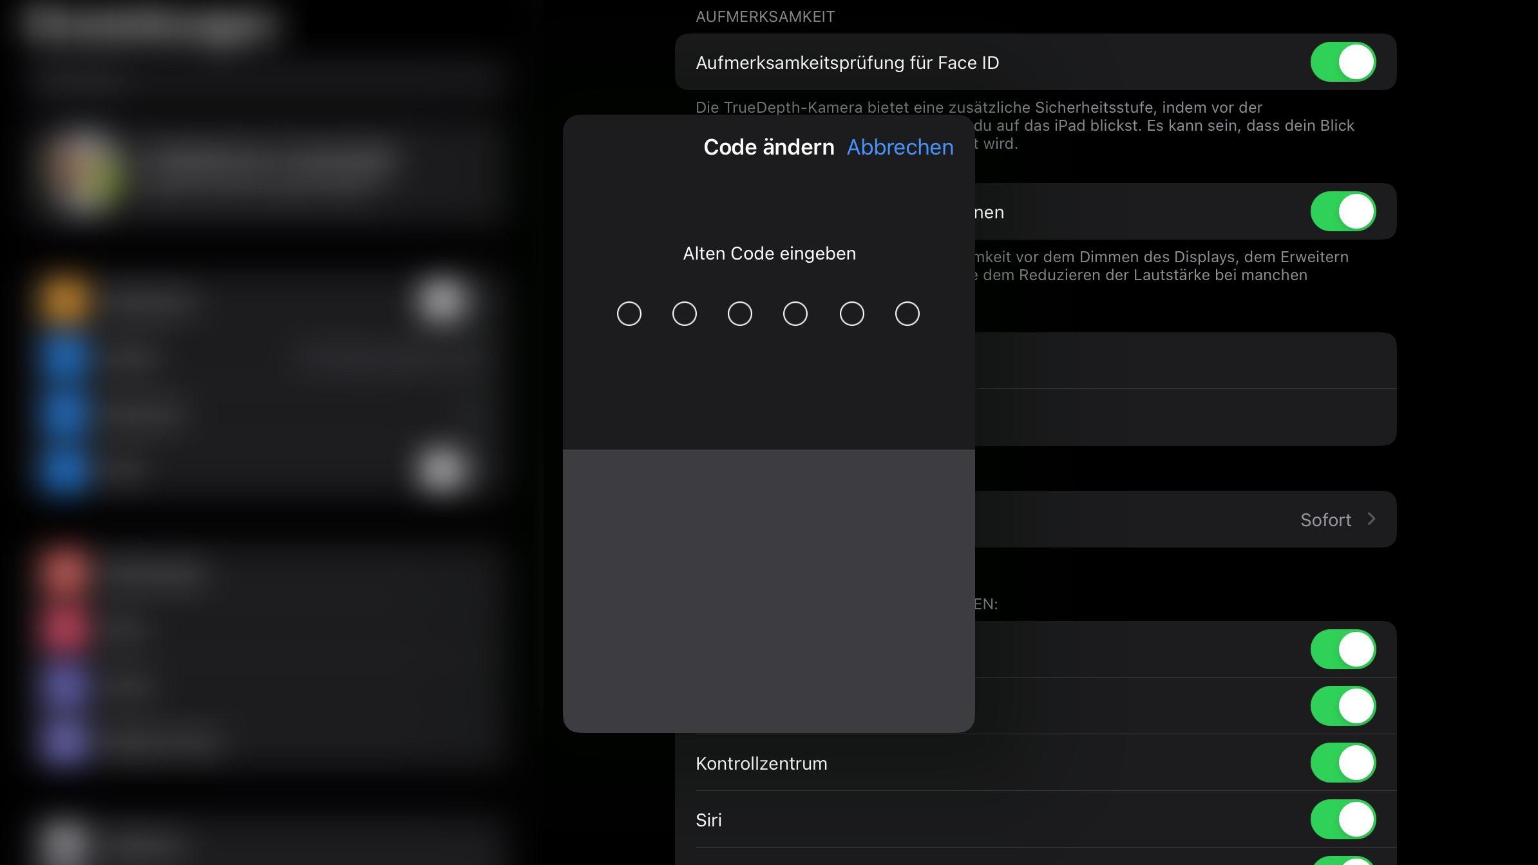The height and width of the screenshot is (865, 1538).
Task: Turn off the first toggle above Kontrollzentrum
Action: point(1343,649)
